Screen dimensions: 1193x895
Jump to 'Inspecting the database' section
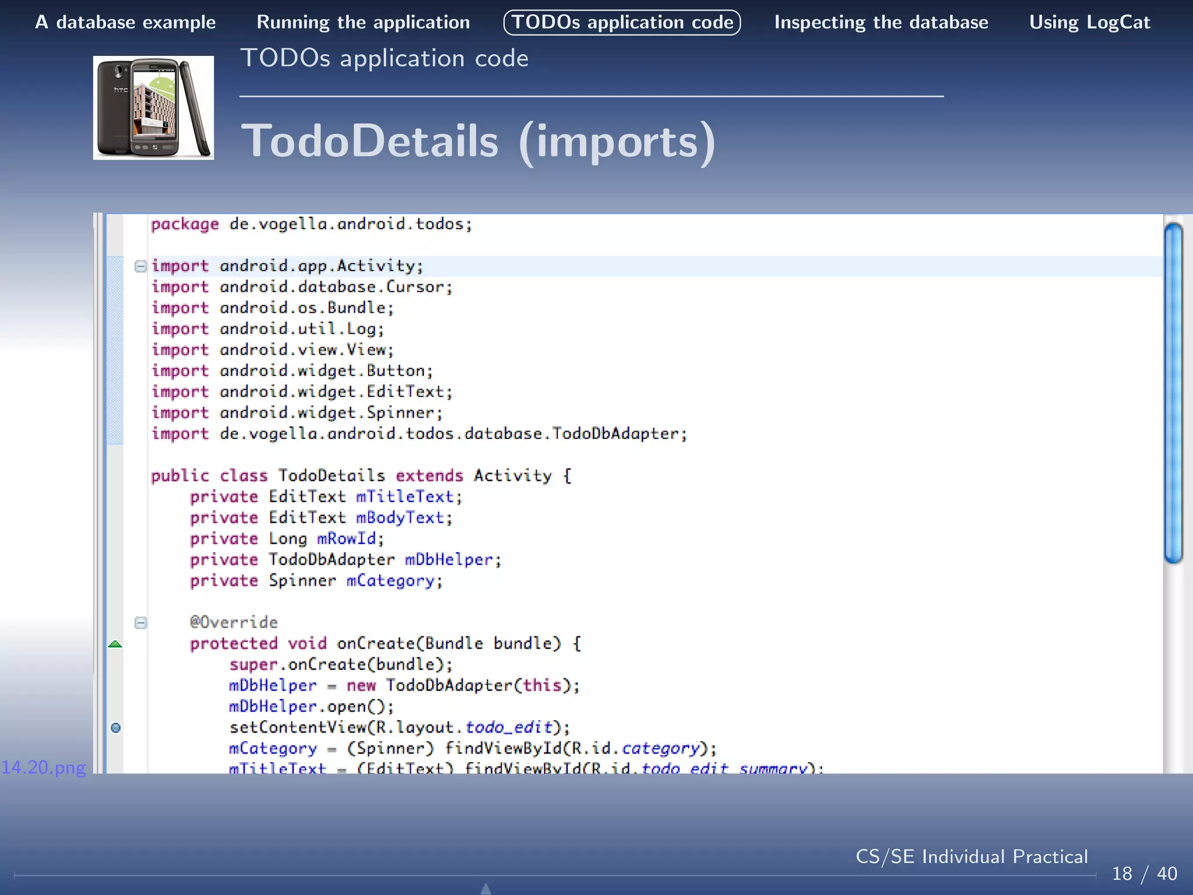tap(881, 22)
